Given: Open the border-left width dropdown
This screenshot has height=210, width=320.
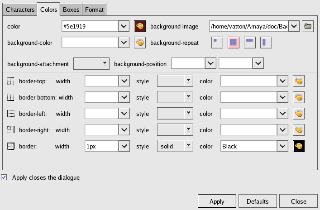Looking at the screenshot, I should click(x=124, y=114).
